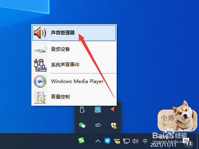Click the Shiba Inu 中简 input method widget
199x149 pixels.
[x=178, y=117]
